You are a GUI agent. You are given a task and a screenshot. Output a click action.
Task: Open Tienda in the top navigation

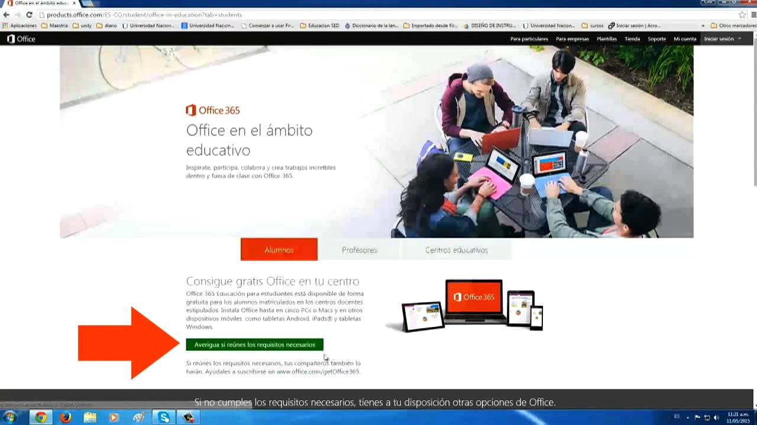coord(632,39)
